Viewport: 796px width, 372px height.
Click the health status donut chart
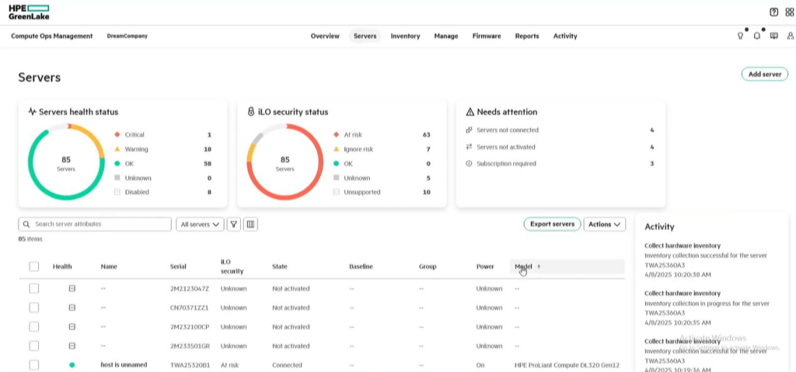(x=66, y=162)
